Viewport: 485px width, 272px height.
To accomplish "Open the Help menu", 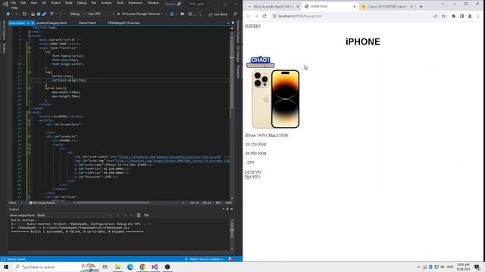I will 14,8.
